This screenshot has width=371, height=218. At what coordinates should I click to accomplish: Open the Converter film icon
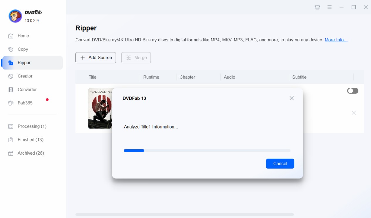(x=11, y=89)
